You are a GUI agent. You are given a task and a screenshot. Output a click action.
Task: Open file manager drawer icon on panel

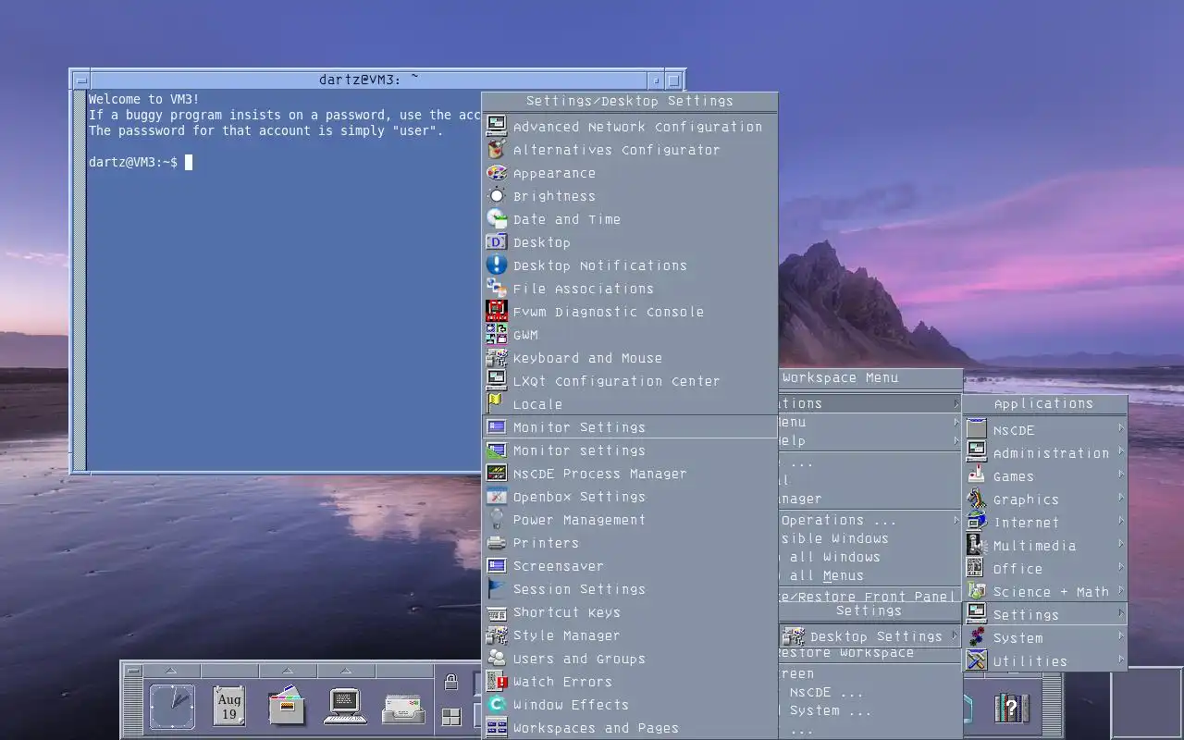(x=287, y=707)
